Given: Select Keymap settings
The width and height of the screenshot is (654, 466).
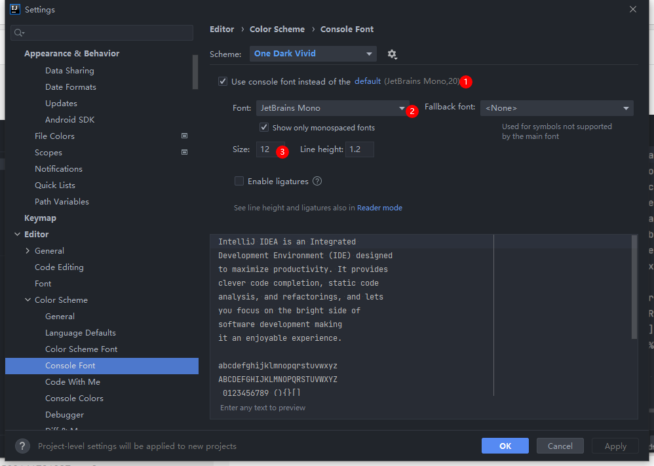Looking at the screenshot, I should pos(40,218).
